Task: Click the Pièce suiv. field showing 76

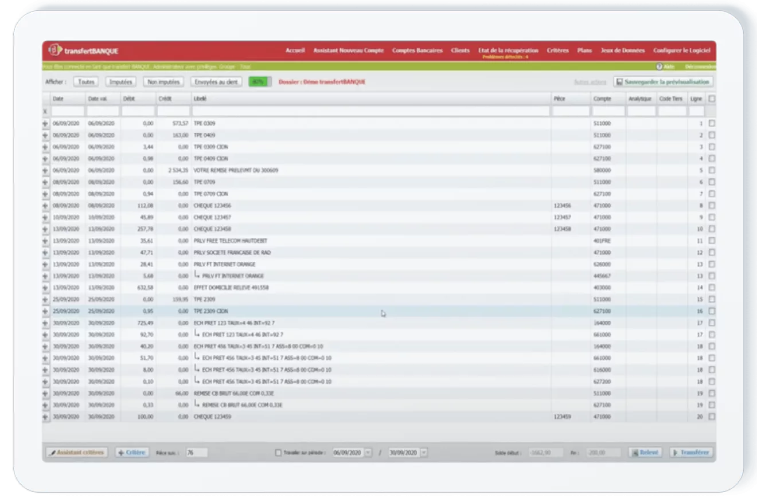Action: (197, 453)
